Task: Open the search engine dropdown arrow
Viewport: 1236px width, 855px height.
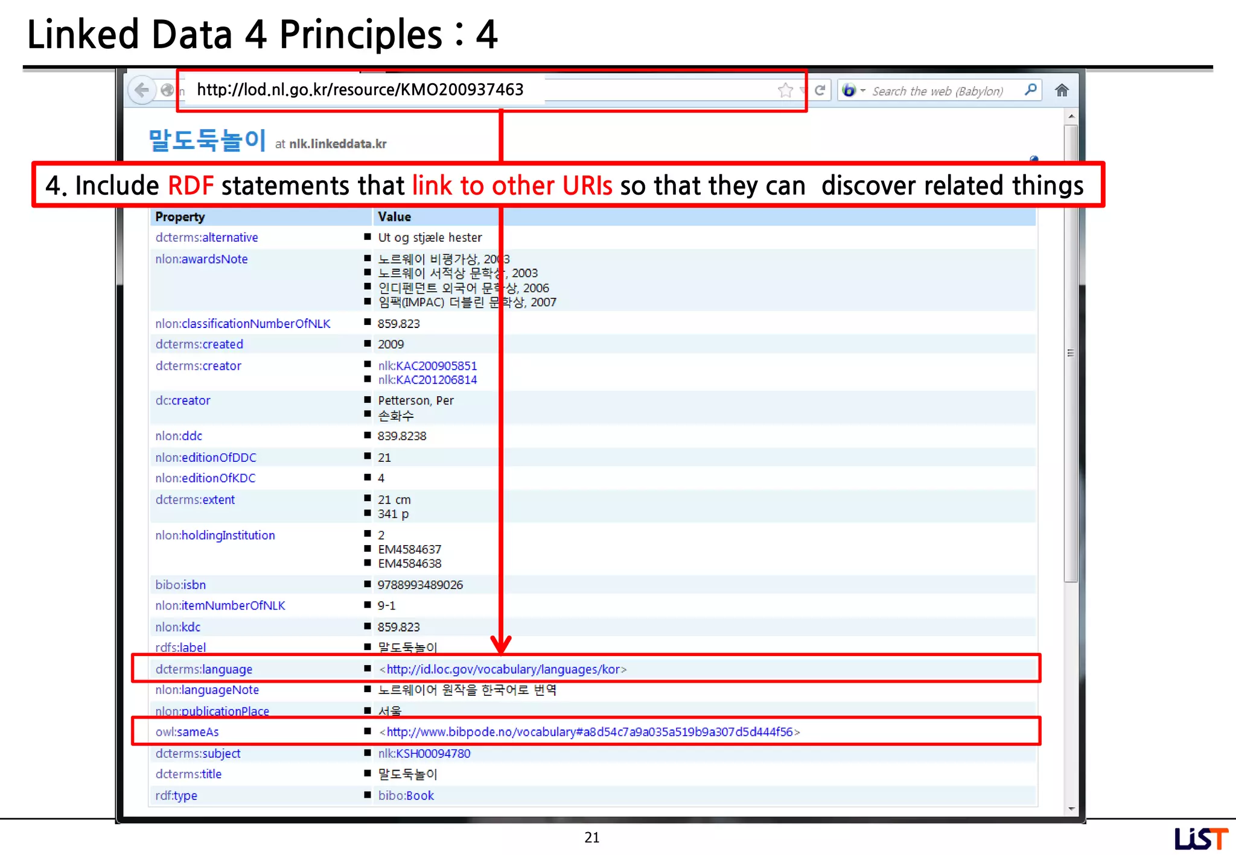Action: coord(863,90)
